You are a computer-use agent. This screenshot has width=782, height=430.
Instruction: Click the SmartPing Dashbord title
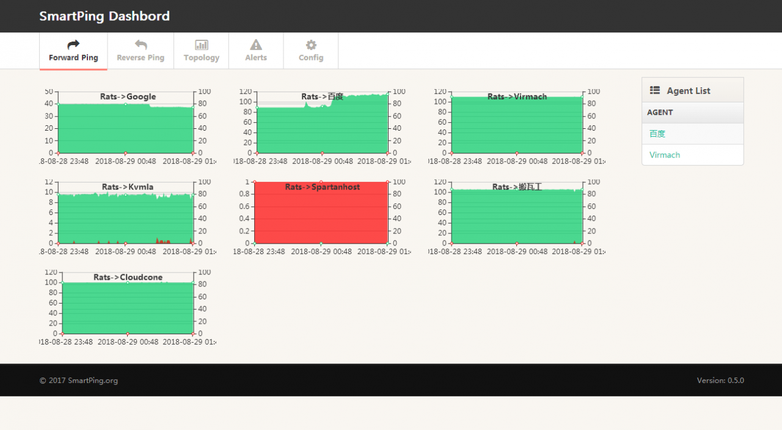click(104, 16)
